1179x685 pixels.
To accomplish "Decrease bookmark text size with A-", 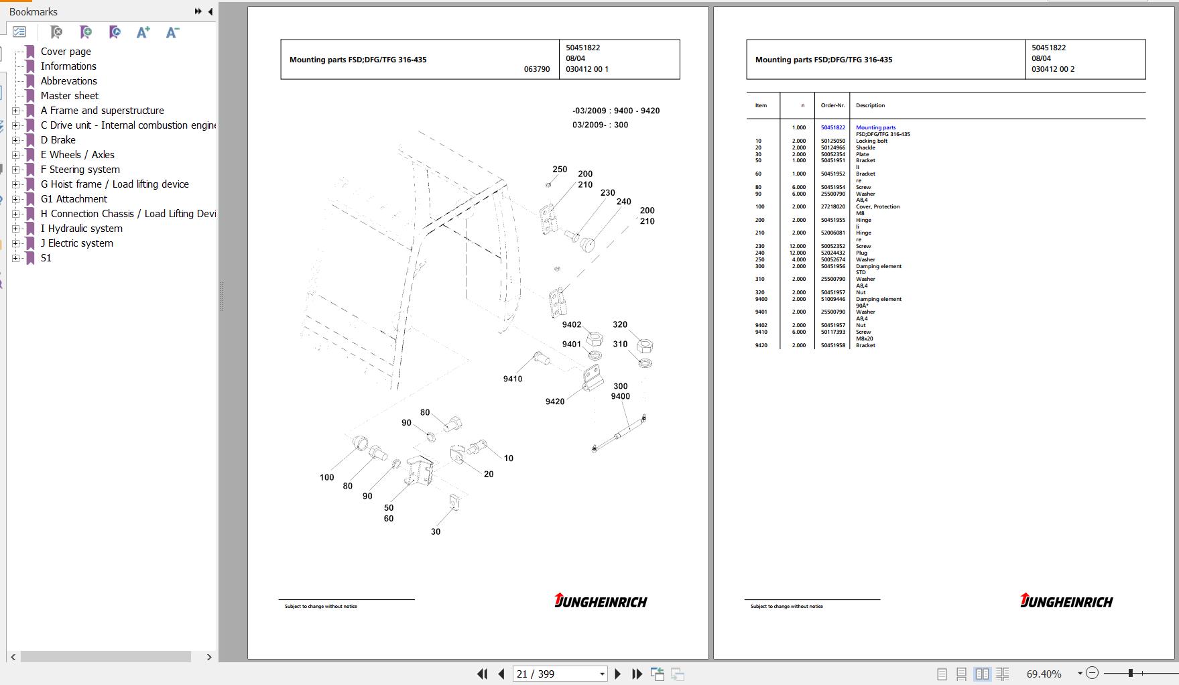I will pos(172,32).
